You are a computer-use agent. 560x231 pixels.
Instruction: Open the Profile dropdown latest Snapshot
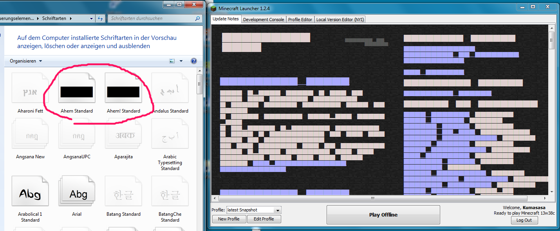[254, 210]
